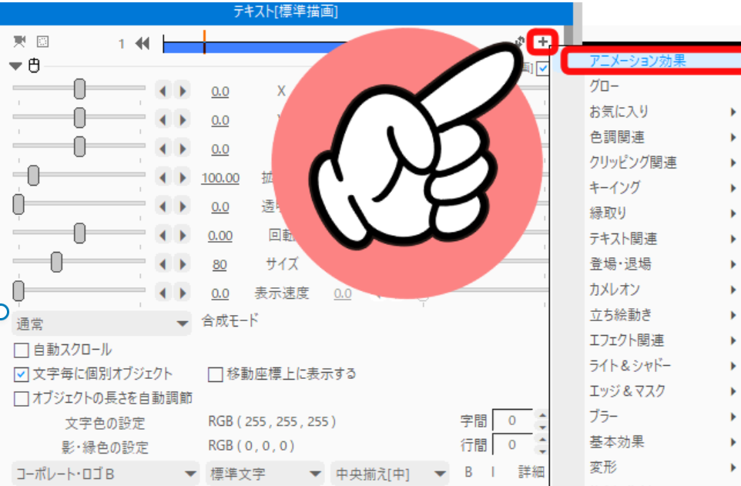Click the left arrow on the 表示速度 row

[163, 293]
